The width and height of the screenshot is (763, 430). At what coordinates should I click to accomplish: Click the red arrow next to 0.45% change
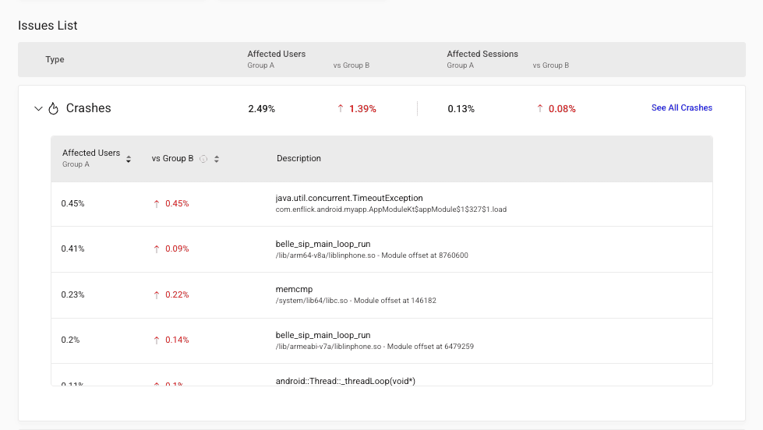pos(157,203)
